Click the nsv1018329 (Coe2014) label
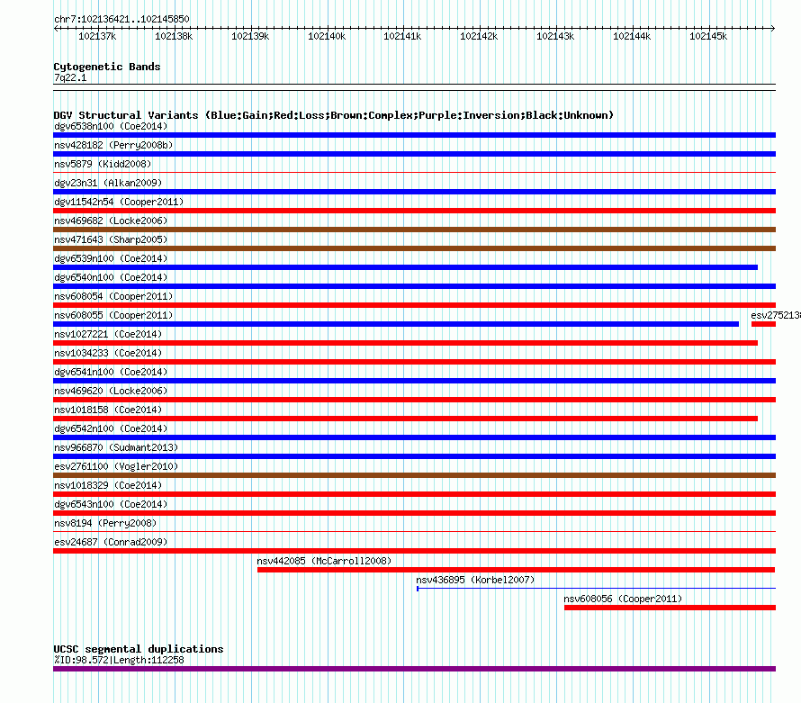This screenshot has height=703, width=801. [108, 485]
